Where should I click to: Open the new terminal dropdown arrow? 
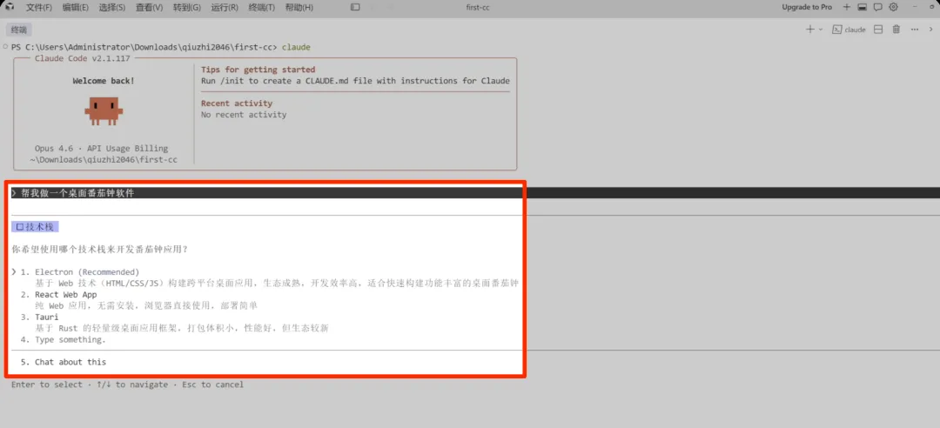820,29
